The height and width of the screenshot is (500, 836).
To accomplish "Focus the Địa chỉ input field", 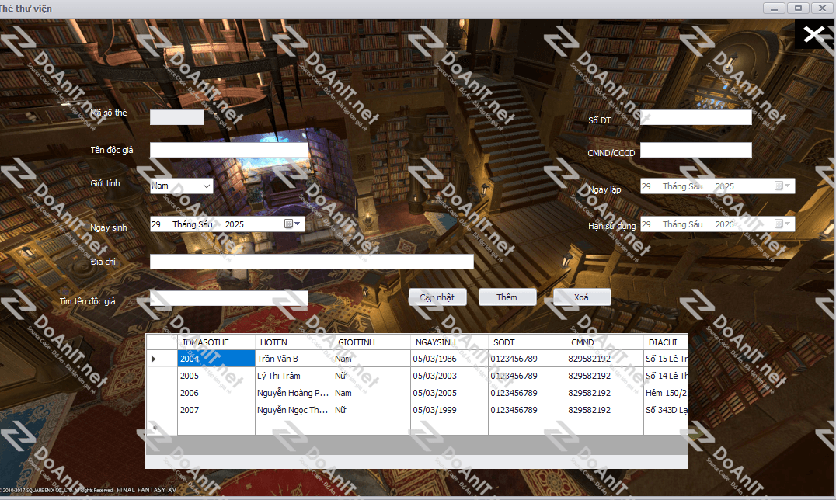I will click(312, 262).
